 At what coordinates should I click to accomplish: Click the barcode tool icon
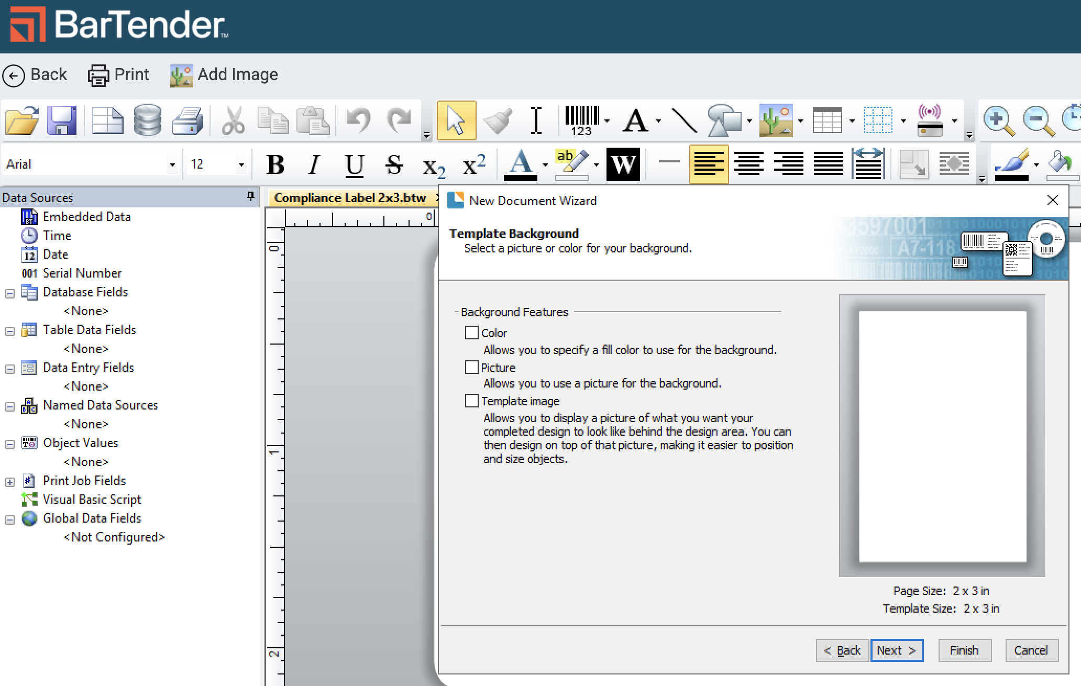(x=581, y=120)
